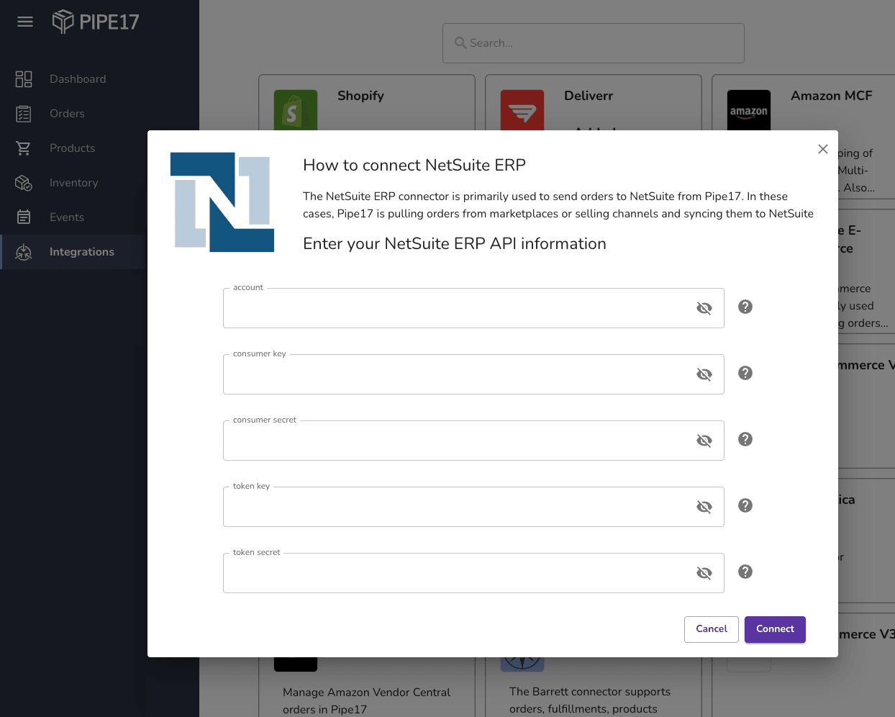Open help for consumer key field
Screen dimensions: 895x717
[745, 373]
